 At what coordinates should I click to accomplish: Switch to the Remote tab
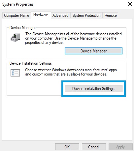click(111, 15)
